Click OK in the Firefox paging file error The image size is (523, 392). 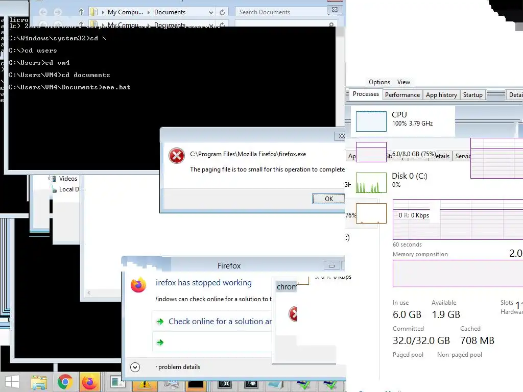tap(328, 199)
